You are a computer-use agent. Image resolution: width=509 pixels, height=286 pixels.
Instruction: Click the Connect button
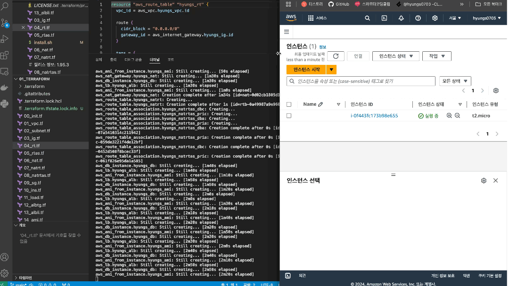click(358, 56)
